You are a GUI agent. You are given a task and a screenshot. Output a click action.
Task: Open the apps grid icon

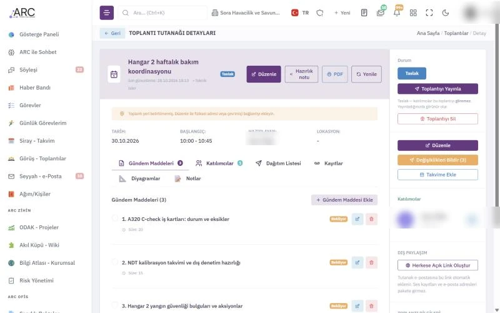click(413, 13)
